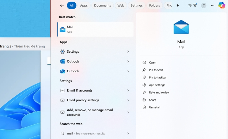Switch to the Documents filter tab

pos(103,5)
